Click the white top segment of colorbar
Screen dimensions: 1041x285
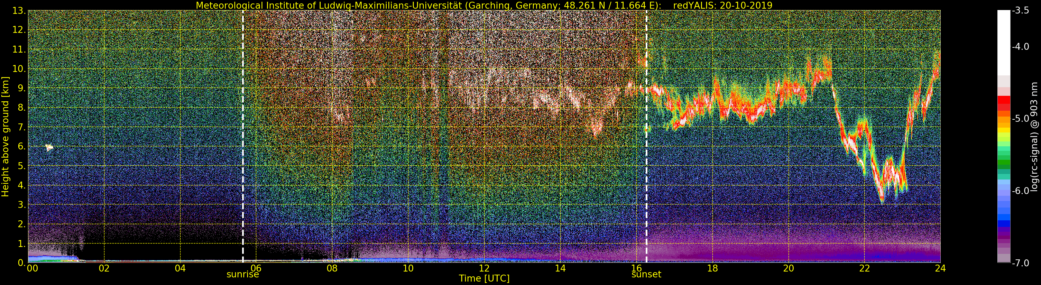[x=1004, y=43]
